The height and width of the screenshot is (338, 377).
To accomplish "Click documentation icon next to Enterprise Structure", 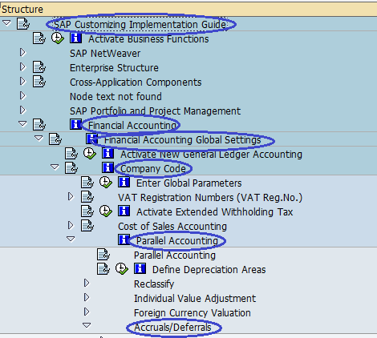I will point(39,67).
